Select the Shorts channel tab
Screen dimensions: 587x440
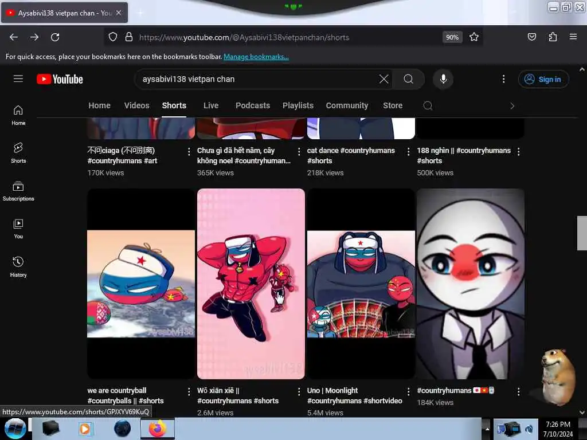click(x=174, y=105)
